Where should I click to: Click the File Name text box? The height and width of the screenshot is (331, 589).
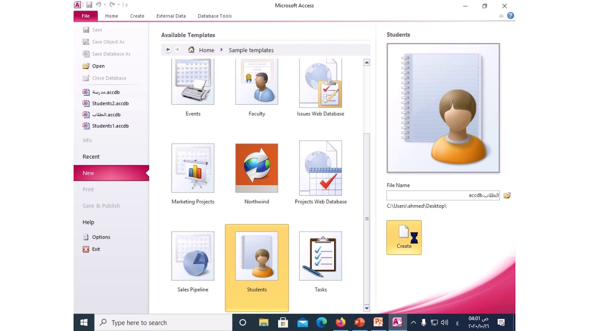(x=444, y=195)
